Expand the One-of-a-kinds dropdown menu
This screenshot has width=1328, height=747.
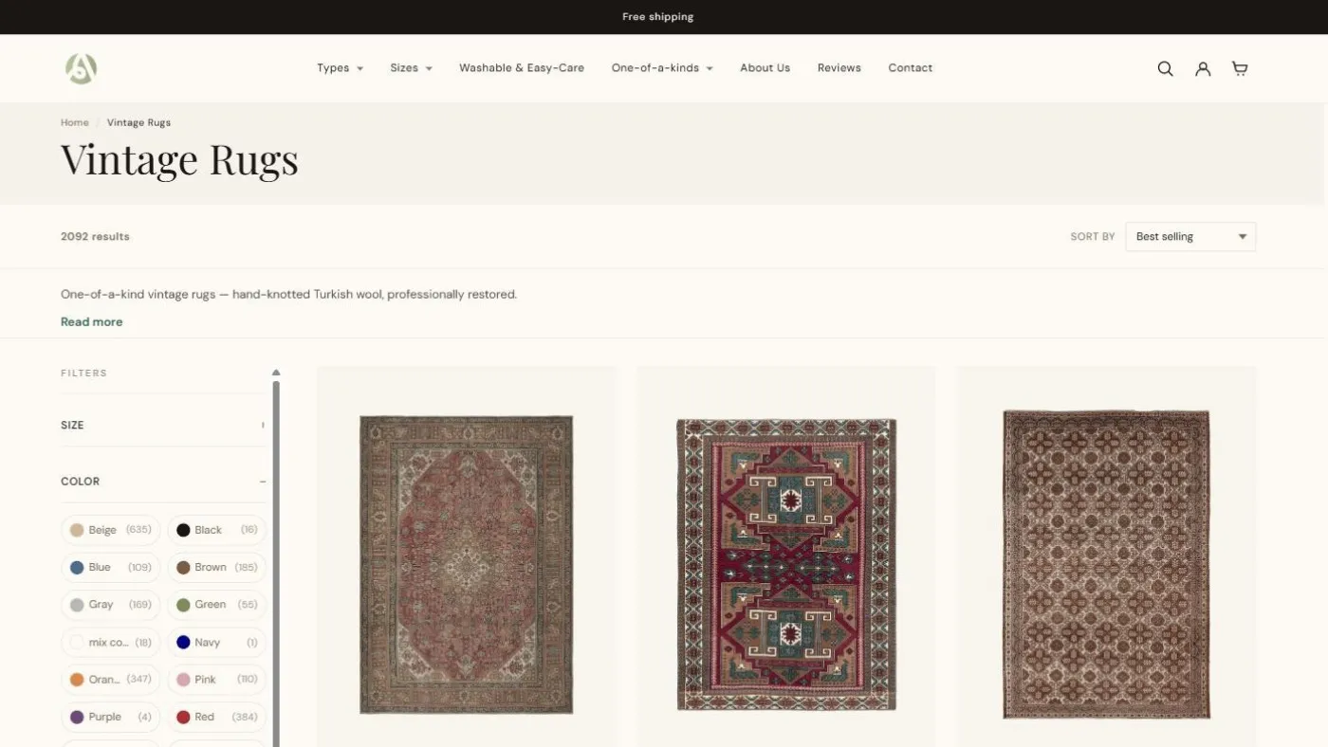click(662, 68)
